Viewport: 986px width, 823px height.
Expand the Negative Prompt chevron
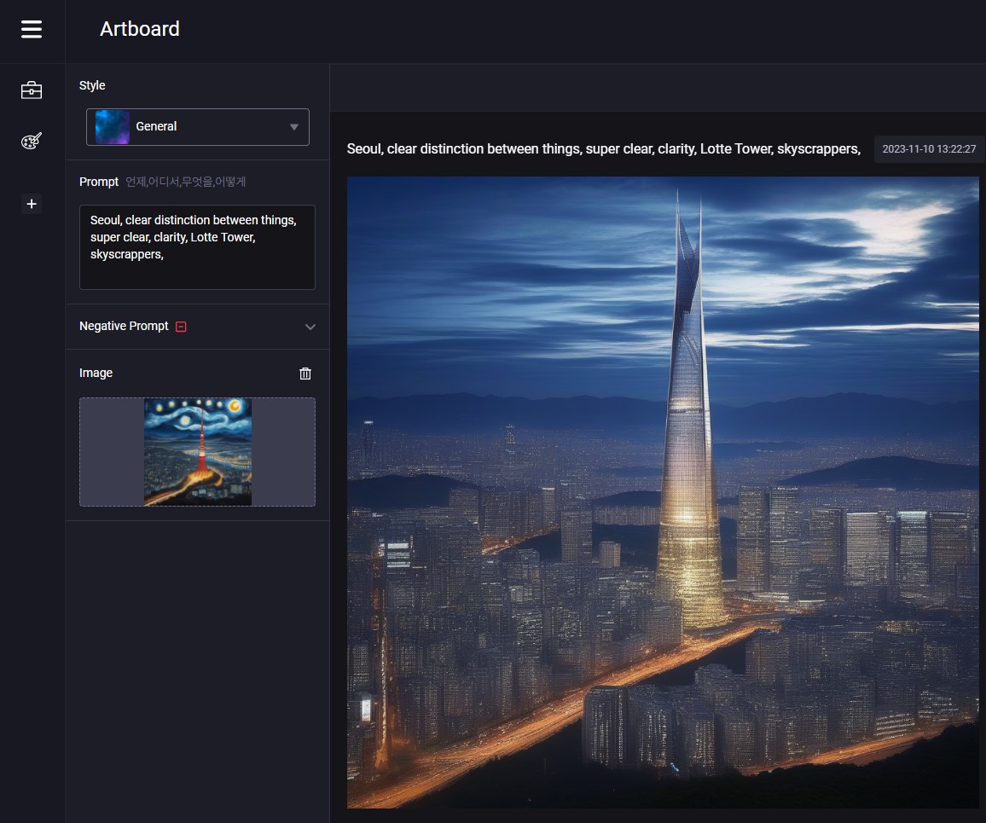[310, 327]
